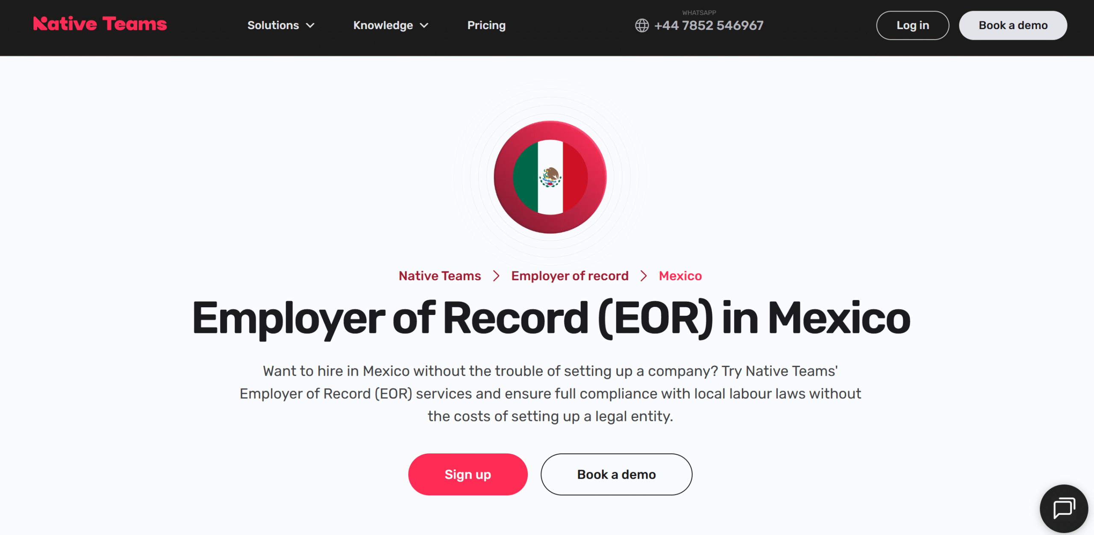Call the +44 7852 546967 number
This screenshot has width=1094, height=535.
(x=709, y=26)
